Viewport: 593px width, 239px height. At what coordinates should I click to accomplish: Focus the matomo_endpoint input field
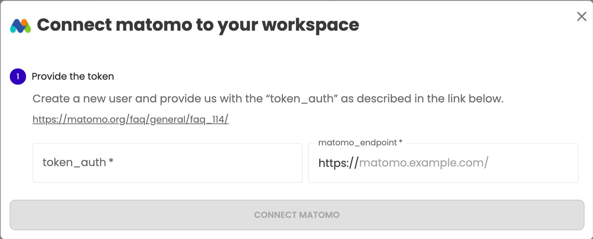pos(443,163)
